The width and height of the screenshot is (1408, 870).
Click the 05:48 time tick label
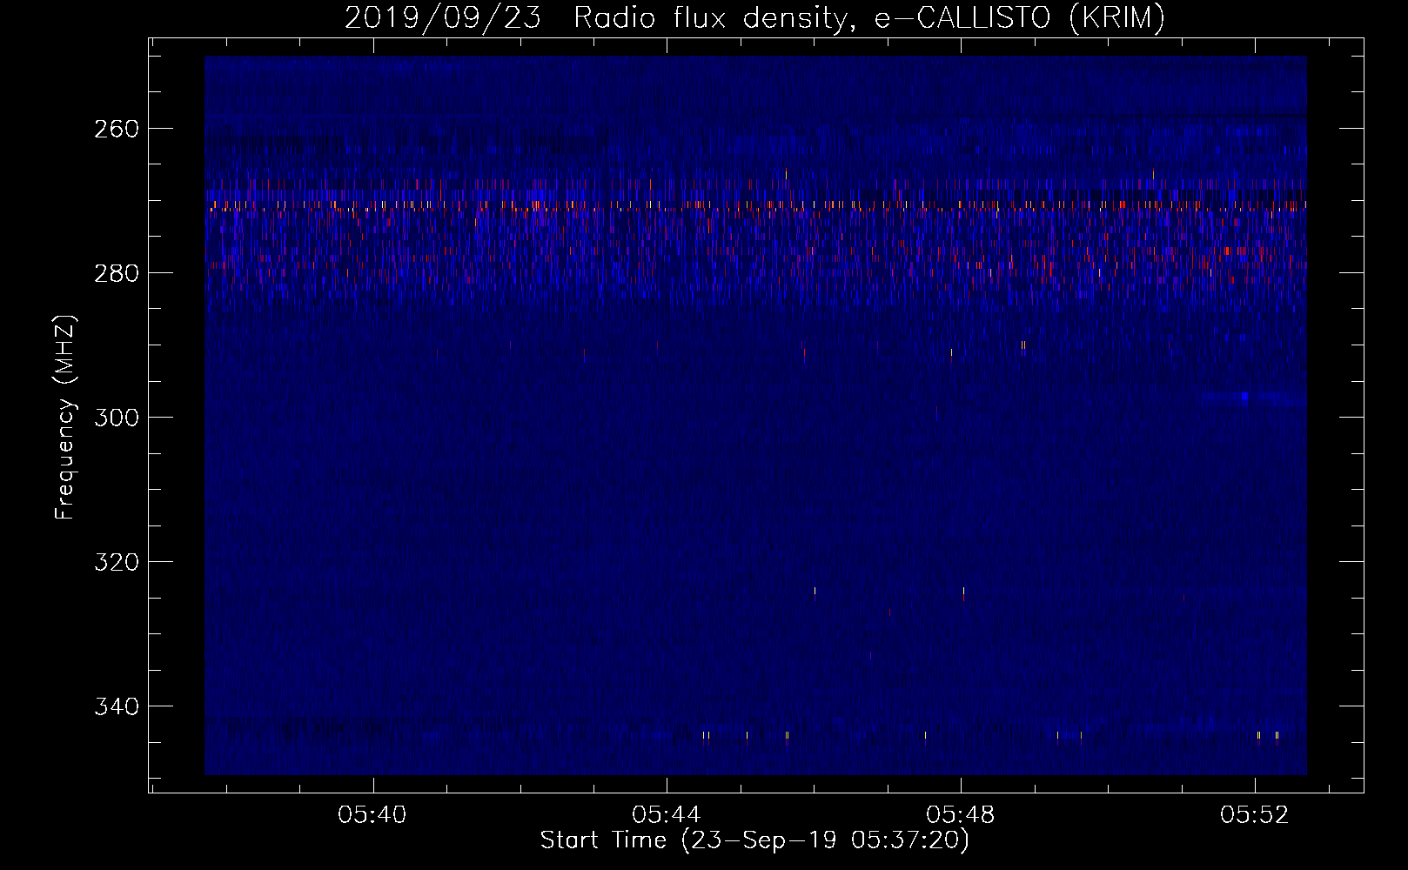(x=961, y=815)
